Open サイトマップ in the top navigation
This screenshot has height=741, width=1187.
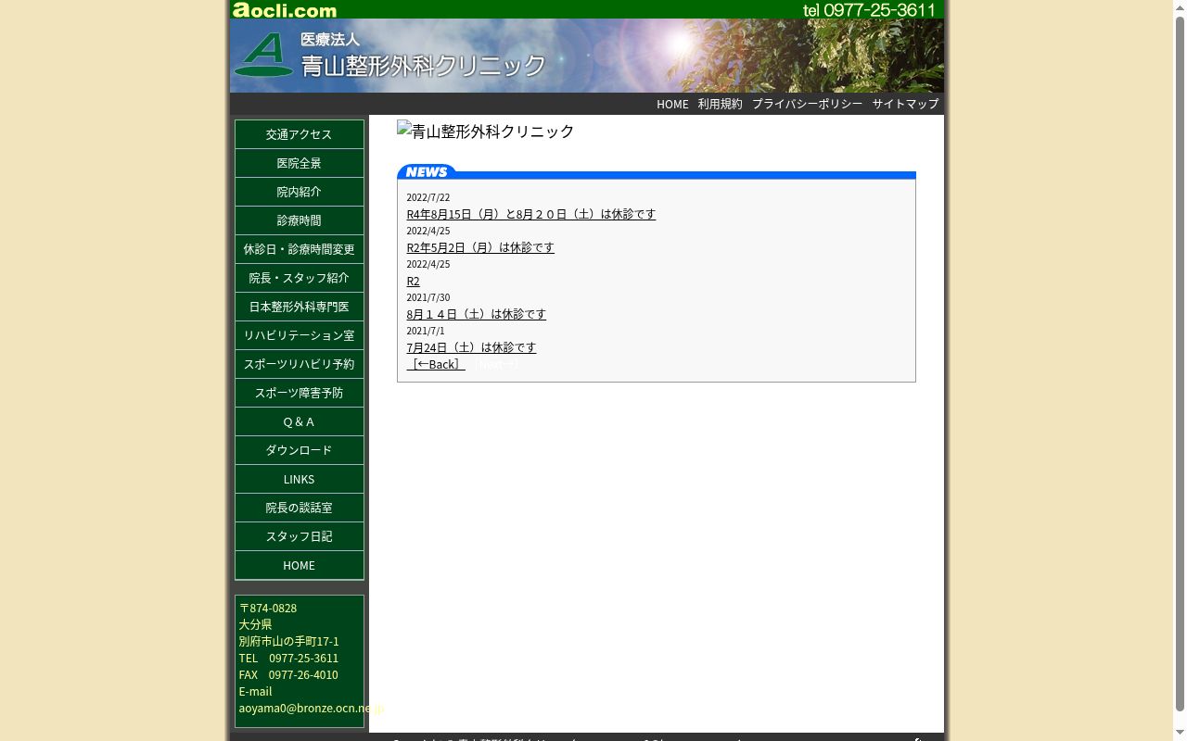tap(905, 104)
